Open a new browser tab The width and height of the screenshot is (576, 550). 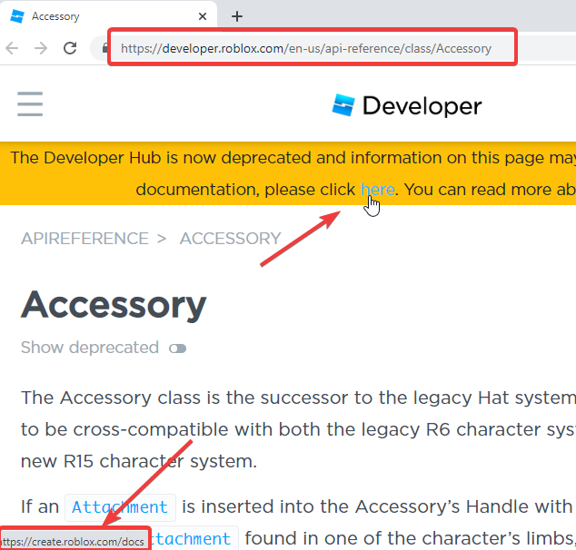[237, 16]
